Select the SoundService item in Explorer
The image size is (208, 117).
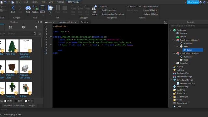(183, 103)
